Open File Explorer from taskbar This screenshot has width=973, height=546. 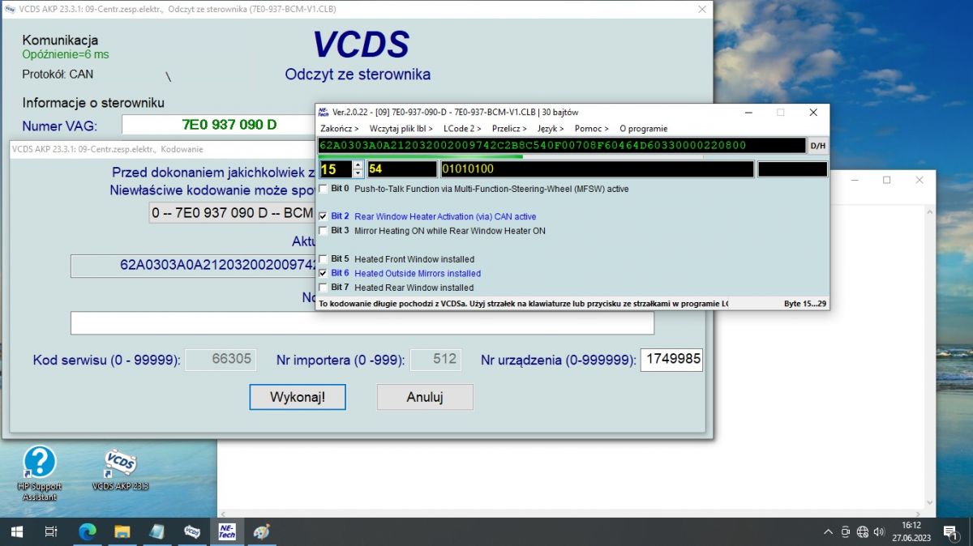[x=122, y=531]
